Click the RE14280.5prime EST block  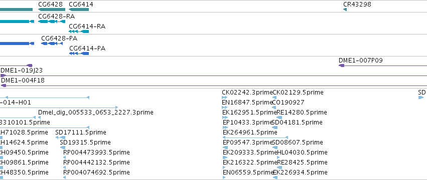[x=279, y=117]
